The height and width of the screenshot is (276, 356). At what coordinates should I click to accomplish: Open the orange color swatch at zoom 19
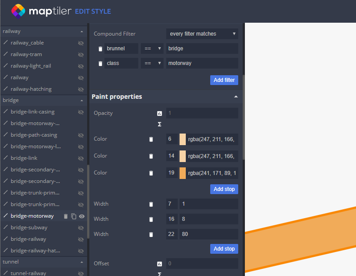(183, 173)
